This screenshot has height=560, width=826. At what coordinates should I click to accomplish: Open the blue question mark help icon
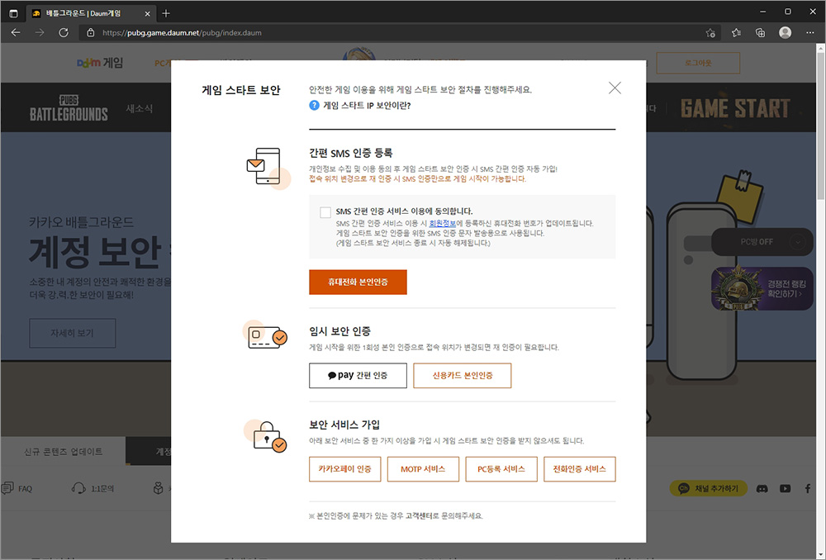(x=314, y=106)
